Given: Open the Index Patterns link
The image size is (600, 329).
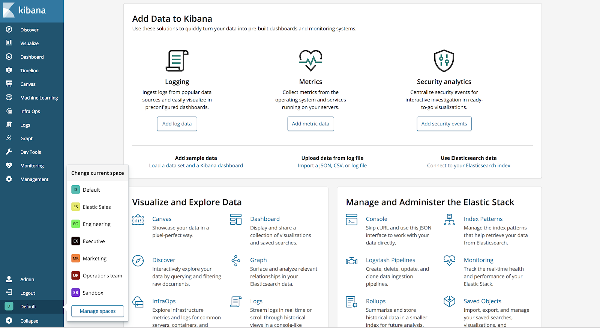Looking at the screenshot, I should tap(483, 219).
